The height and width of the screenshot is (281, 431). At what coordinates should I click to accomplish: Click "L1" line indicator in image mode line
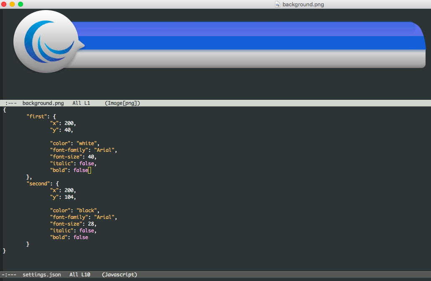87,103
